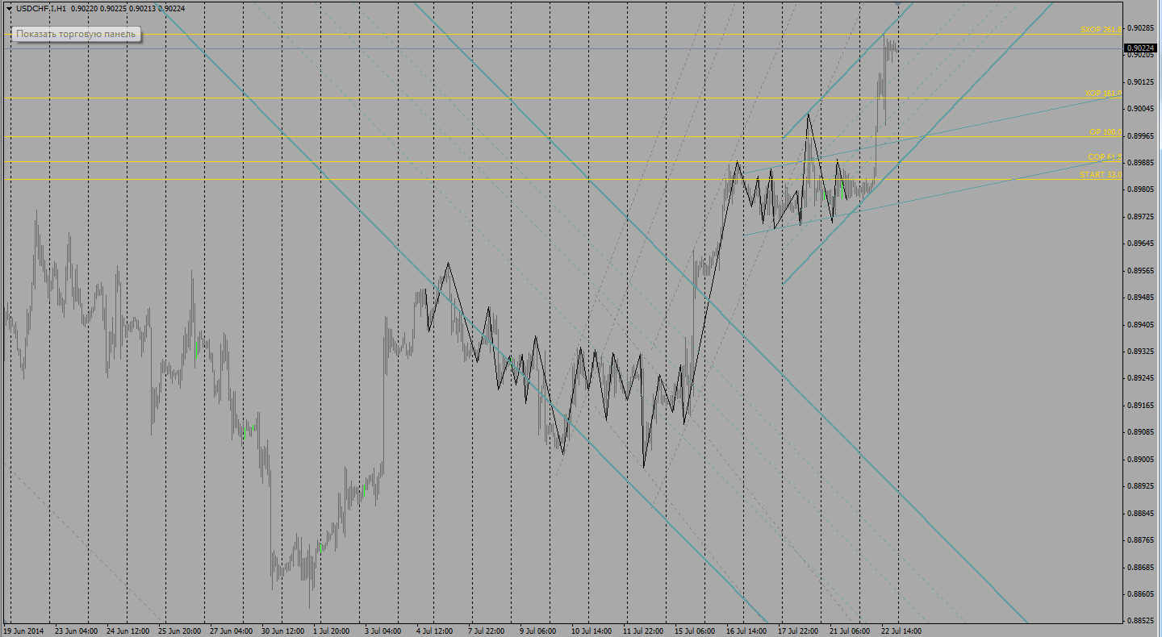Click the 9 Jul 06:00 time label
This screenshot has height=637, width=1162.
pyautogui.click(x=539, y=631)
